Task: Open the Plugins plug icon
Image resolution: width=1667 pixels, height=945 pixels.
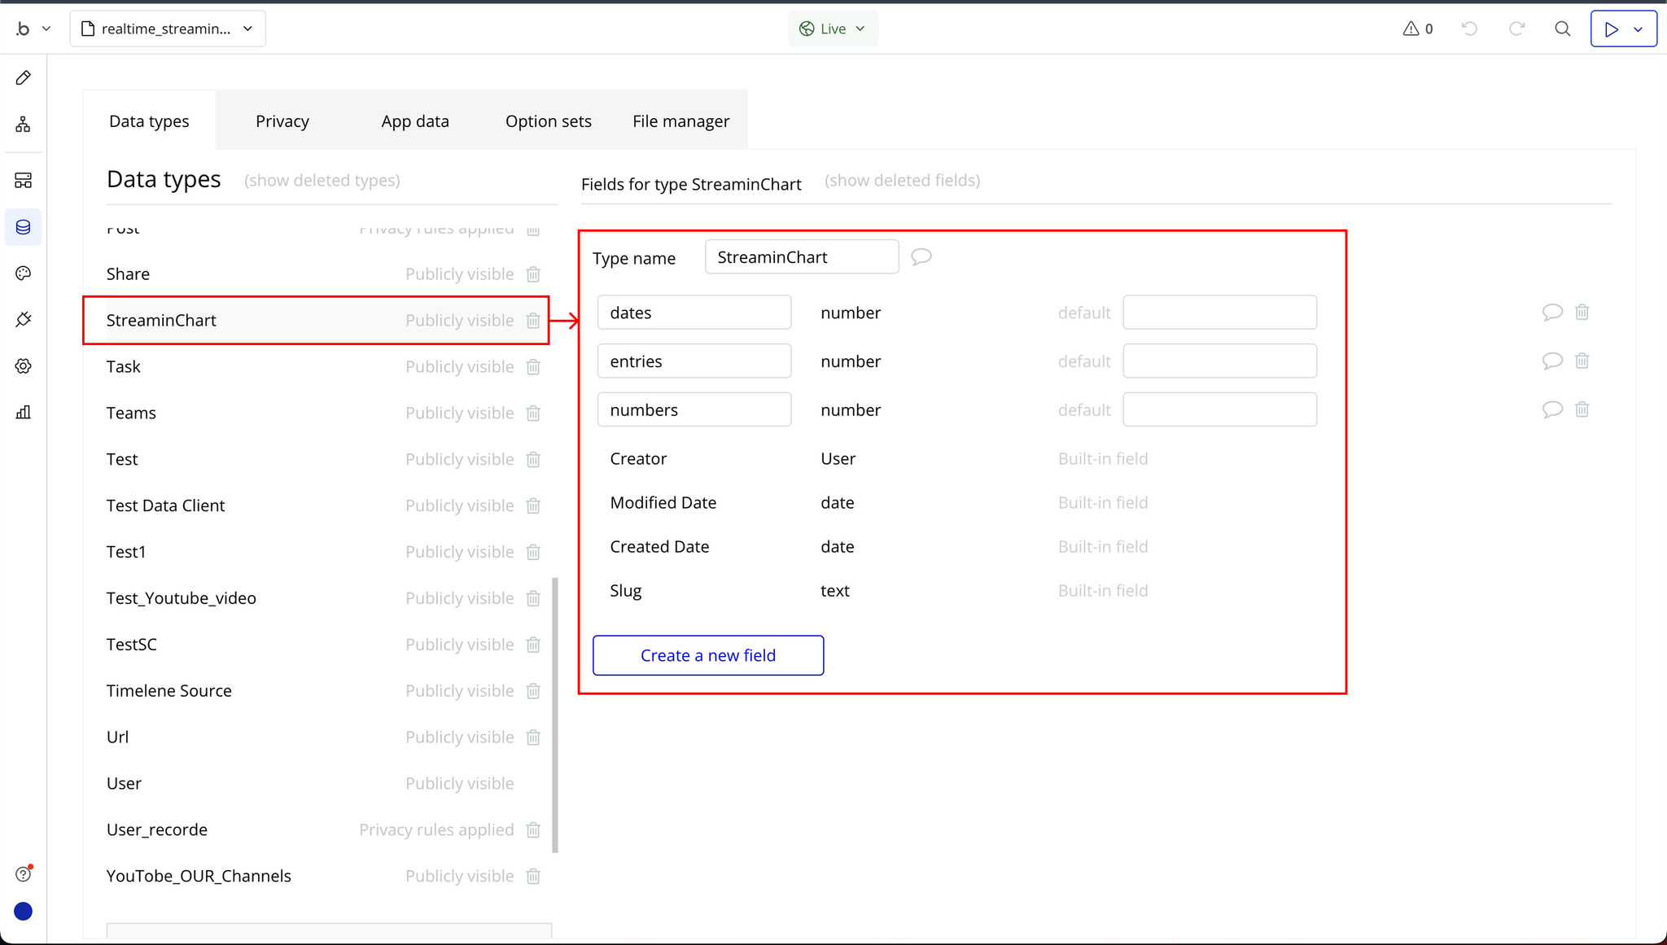Action: pos(24,320)
